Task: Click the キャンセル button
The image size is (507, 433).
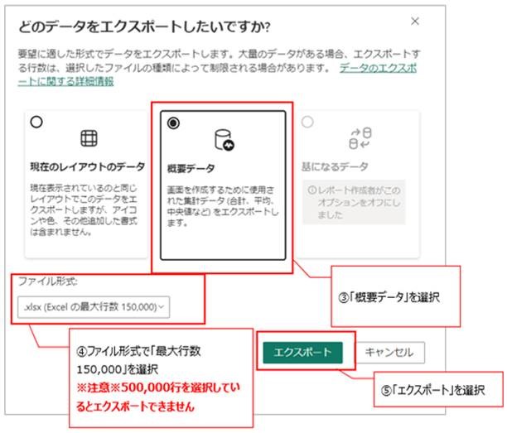Action: tap(390, 351)
